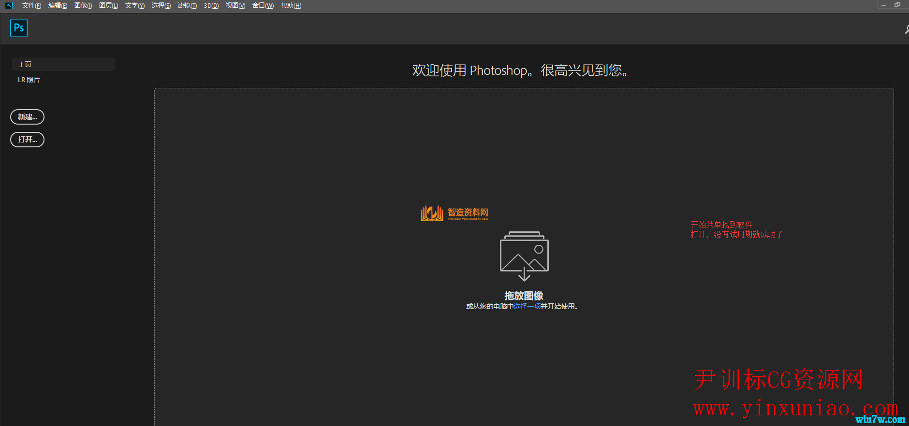This screenshot has height=426, width=909.
Task: Click the 打开... button
Action: click(27, 140)
